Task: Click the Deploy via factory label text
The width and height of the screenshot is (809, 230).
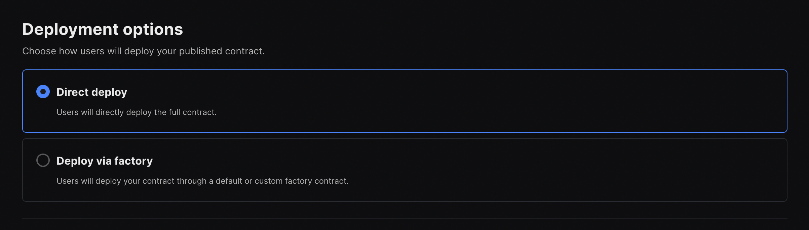Action: 104,161
